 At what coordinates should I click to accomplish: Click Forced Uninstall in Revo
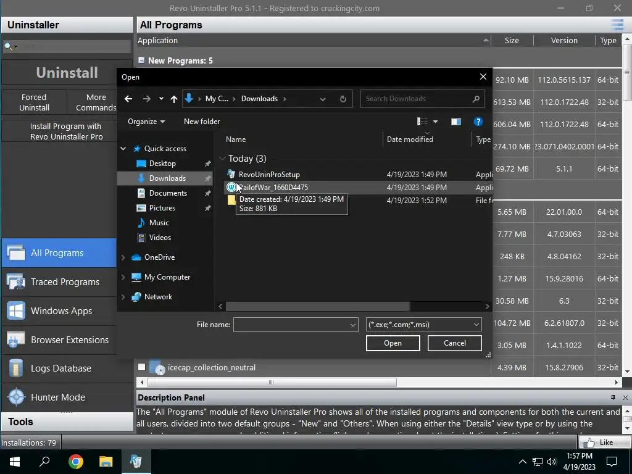[x=35, y=102]
